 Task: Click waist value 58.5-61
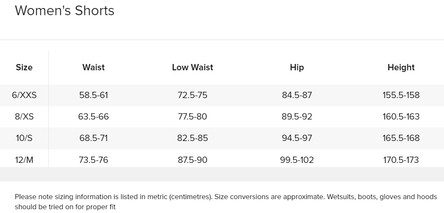(94, 95)
